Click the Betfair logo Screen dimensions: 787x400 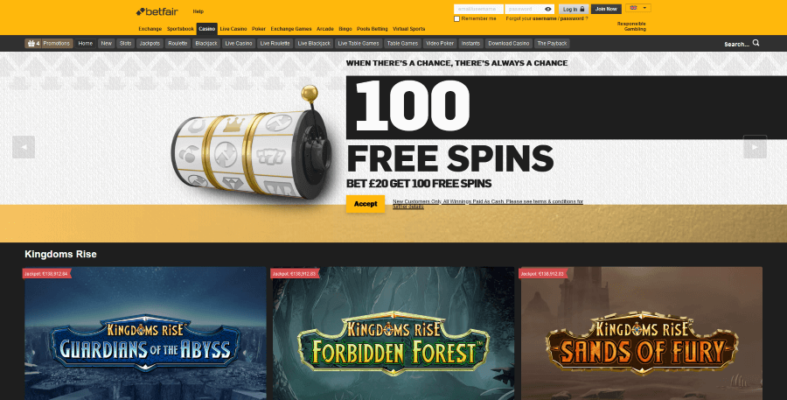pyautogui.click(x=157, y=11)
